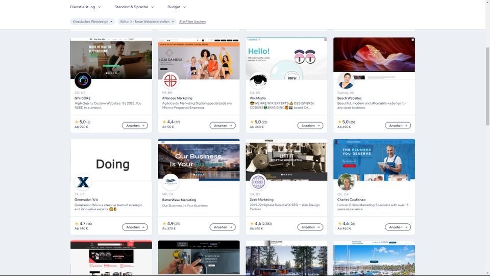The width and height of the screenshot is (490, 276).
Task: Click the Beach Websites profile photo
Action: coord(346,81)
